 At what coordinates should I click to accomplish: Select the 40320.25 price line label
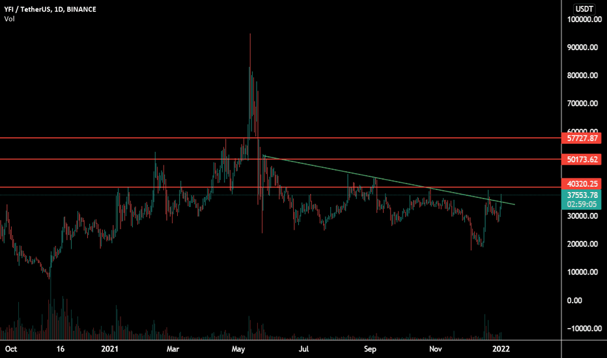click(x=582, y=184)
